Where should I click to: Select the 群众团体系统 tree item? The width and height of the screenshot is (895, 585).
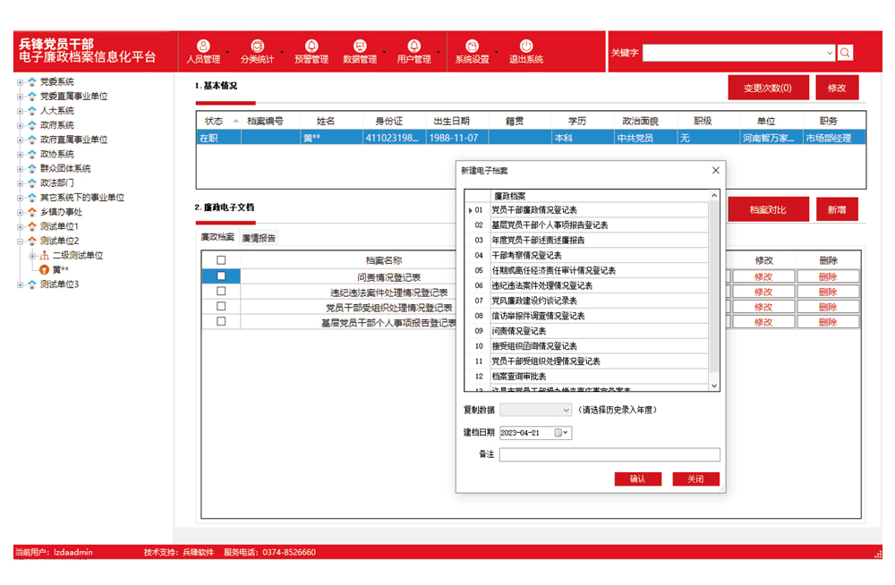click(65, 168)
